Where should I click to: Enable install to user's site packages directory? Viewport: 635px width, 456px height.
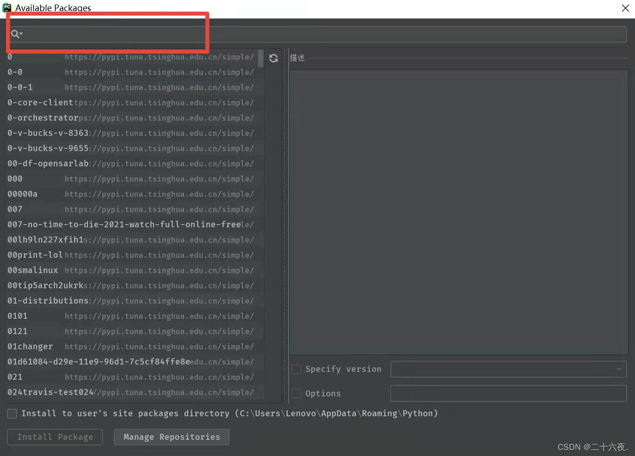click(12, 413)
